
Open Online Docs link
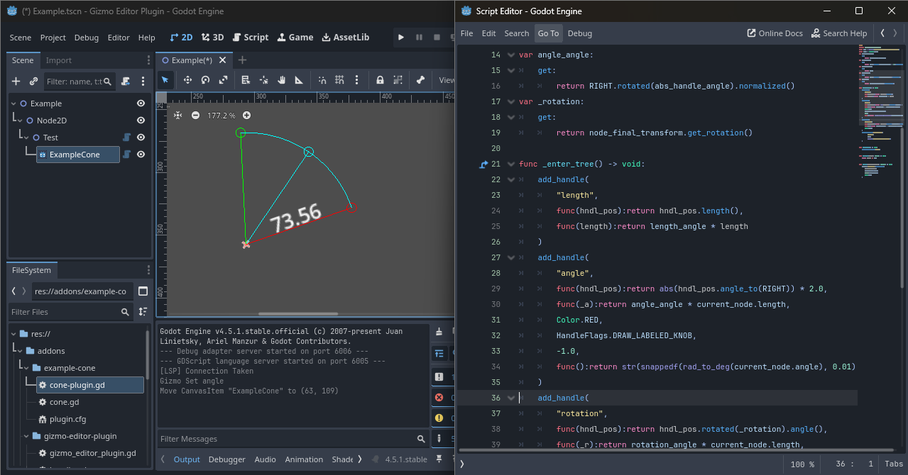click(x=775, y=33)
